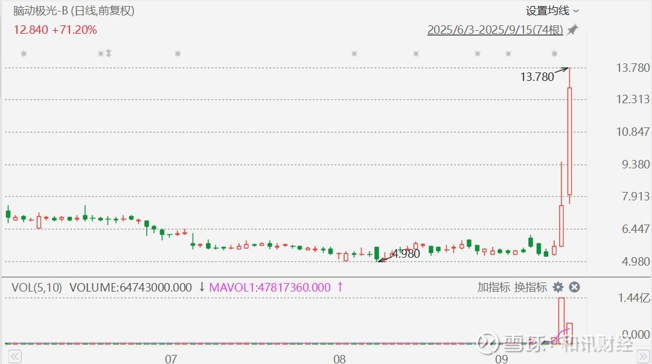Click the 7.913 price axis label
652x364 pixels.
point(635,196)
